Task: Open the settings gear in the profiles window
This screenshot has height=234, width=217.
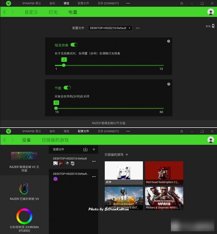Action: 182,131
